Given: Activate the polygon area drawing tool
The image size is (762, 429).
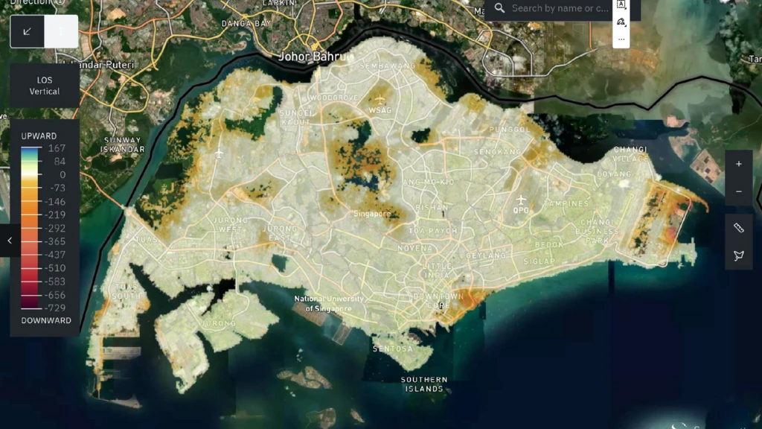Looking at the screenshot, I should pyautogui.click(x=738, y=255).
